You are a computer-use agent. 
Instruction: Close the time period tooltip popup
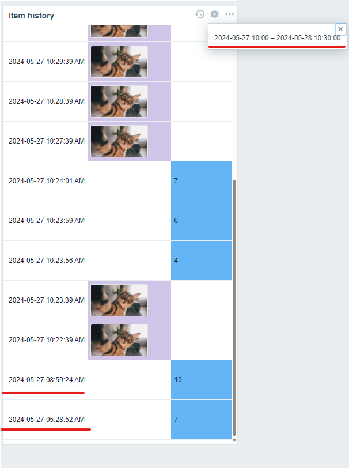(340, 29)
